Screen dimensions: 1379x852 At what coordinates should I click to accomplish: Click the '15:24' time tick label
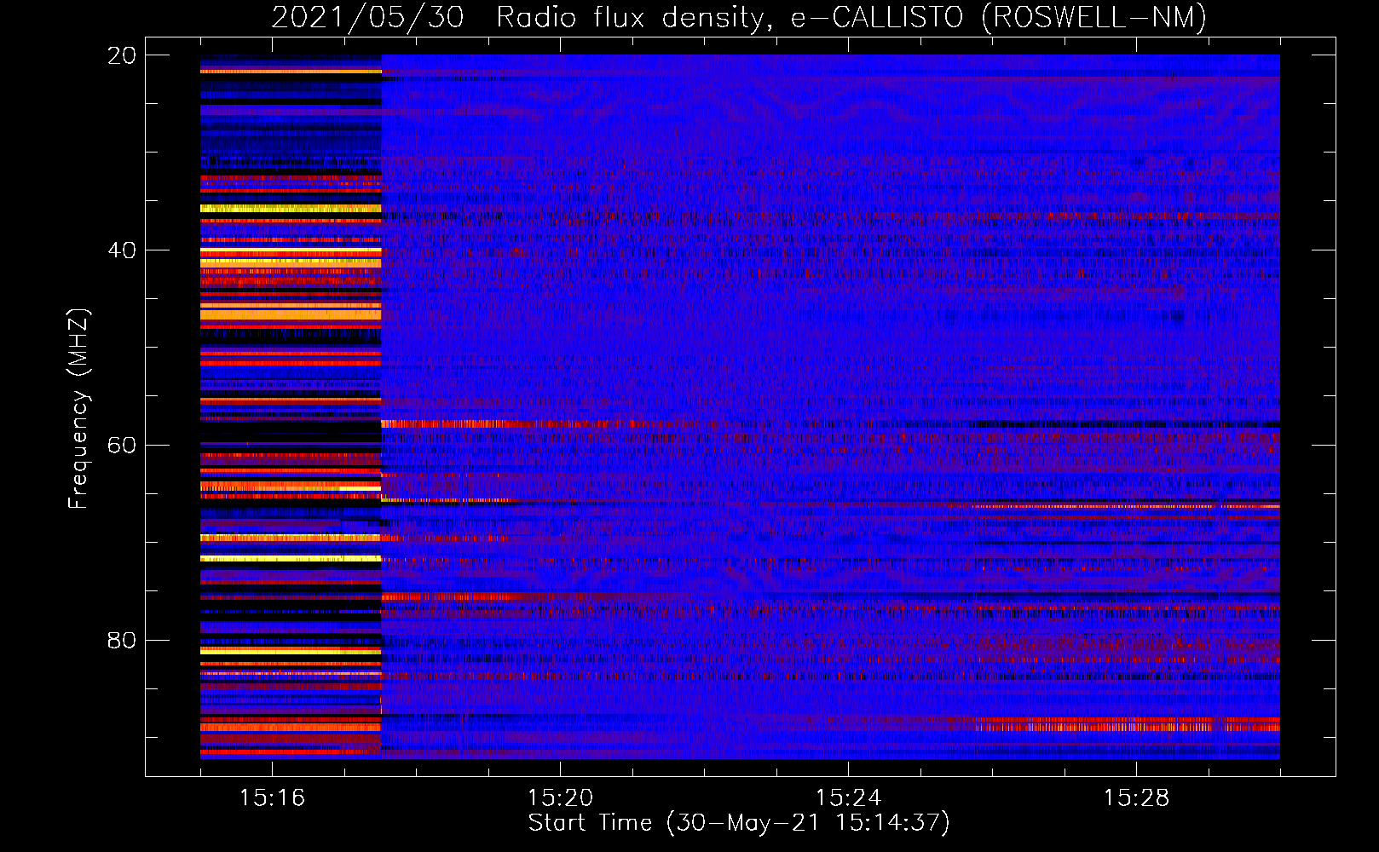(848, 798)
